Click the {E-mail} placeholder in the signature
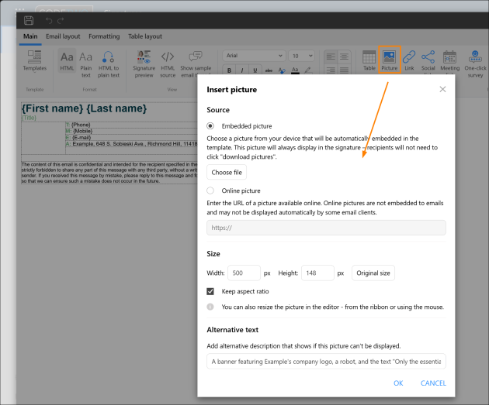Viewport: 489px width, 405px height. coord(81,138)
